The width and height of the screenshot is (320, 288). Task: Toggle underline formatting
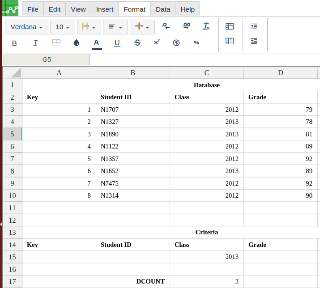tap(117, 43)
